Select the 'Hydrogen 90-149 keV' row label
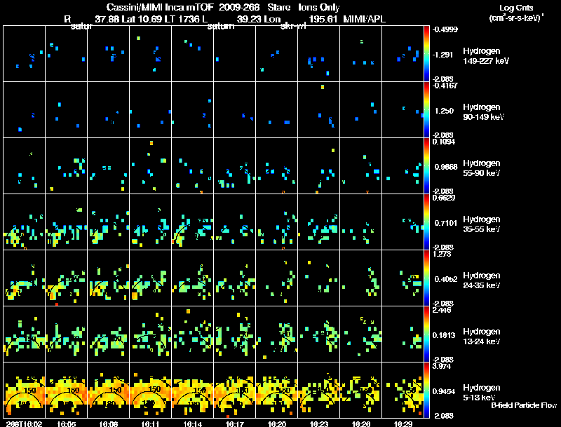Screen dimensions: 561x427 484,112
